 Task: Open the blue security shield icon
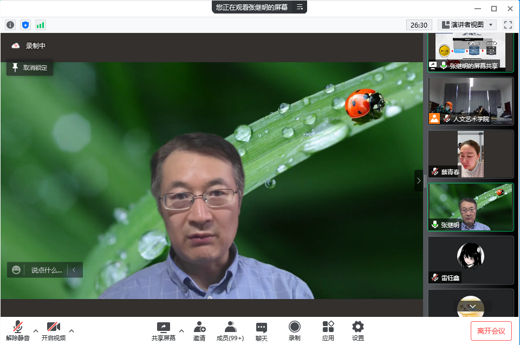tap(25, 25)
